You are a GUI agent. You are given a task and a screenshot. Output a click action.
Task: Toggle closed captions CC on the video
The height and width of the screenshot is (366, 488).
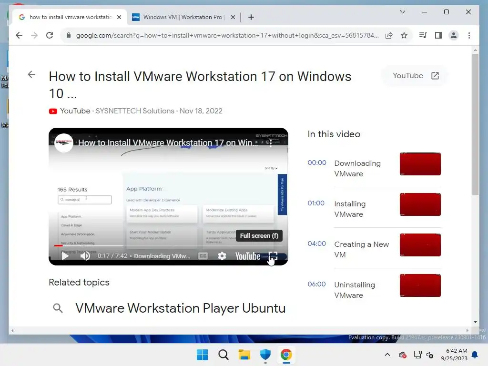point(203,256)
